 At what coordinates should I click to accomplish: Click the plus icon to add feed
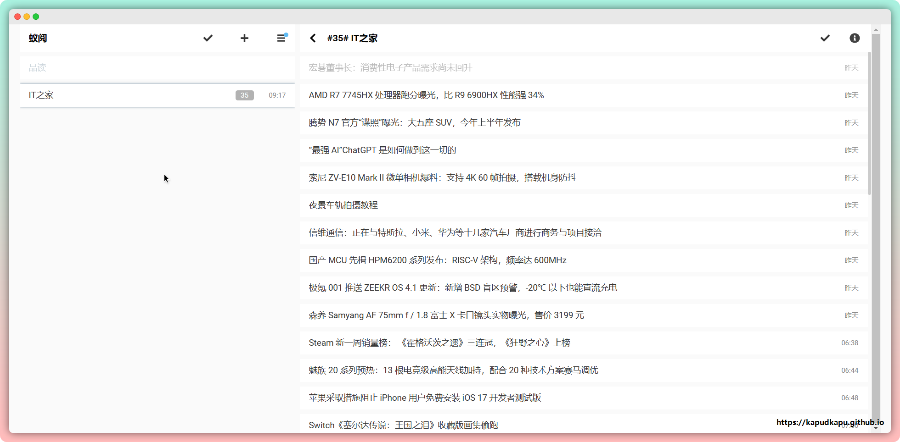tap(244, 38)
